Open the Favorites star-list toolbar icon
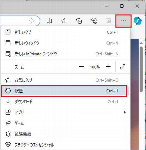 (64, 21)
